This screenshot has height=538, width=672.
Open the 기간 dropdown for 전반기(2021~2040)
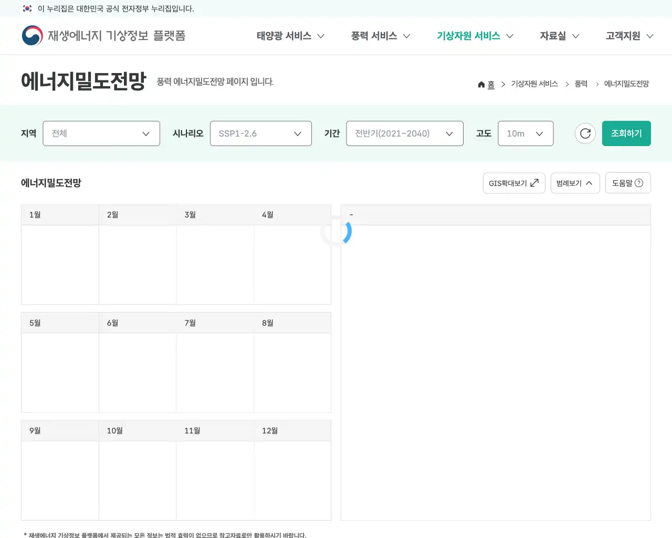[404, 133]
